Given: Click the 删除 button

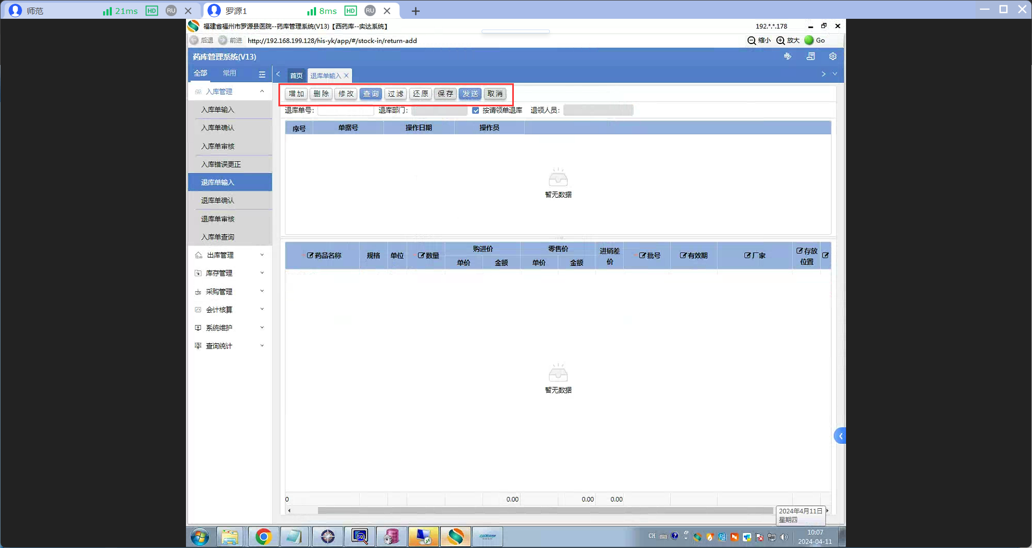Looking at the screenshot, I should pyautogui.click(x=321, y=94).
